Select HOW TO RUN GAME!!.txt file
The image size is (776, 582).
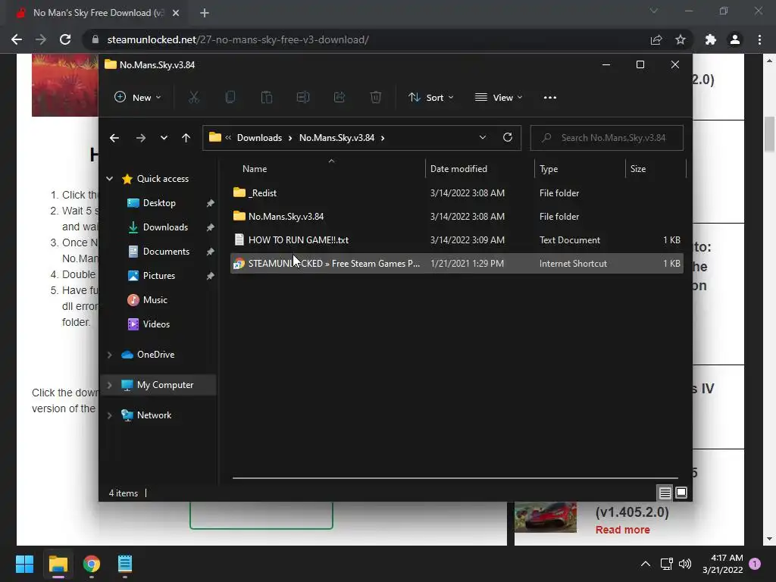457,240
